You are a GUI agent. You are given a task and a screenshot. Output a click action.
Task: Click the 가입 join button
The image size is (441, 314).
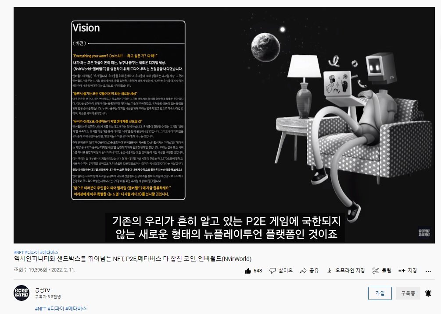tap(380, 293)
